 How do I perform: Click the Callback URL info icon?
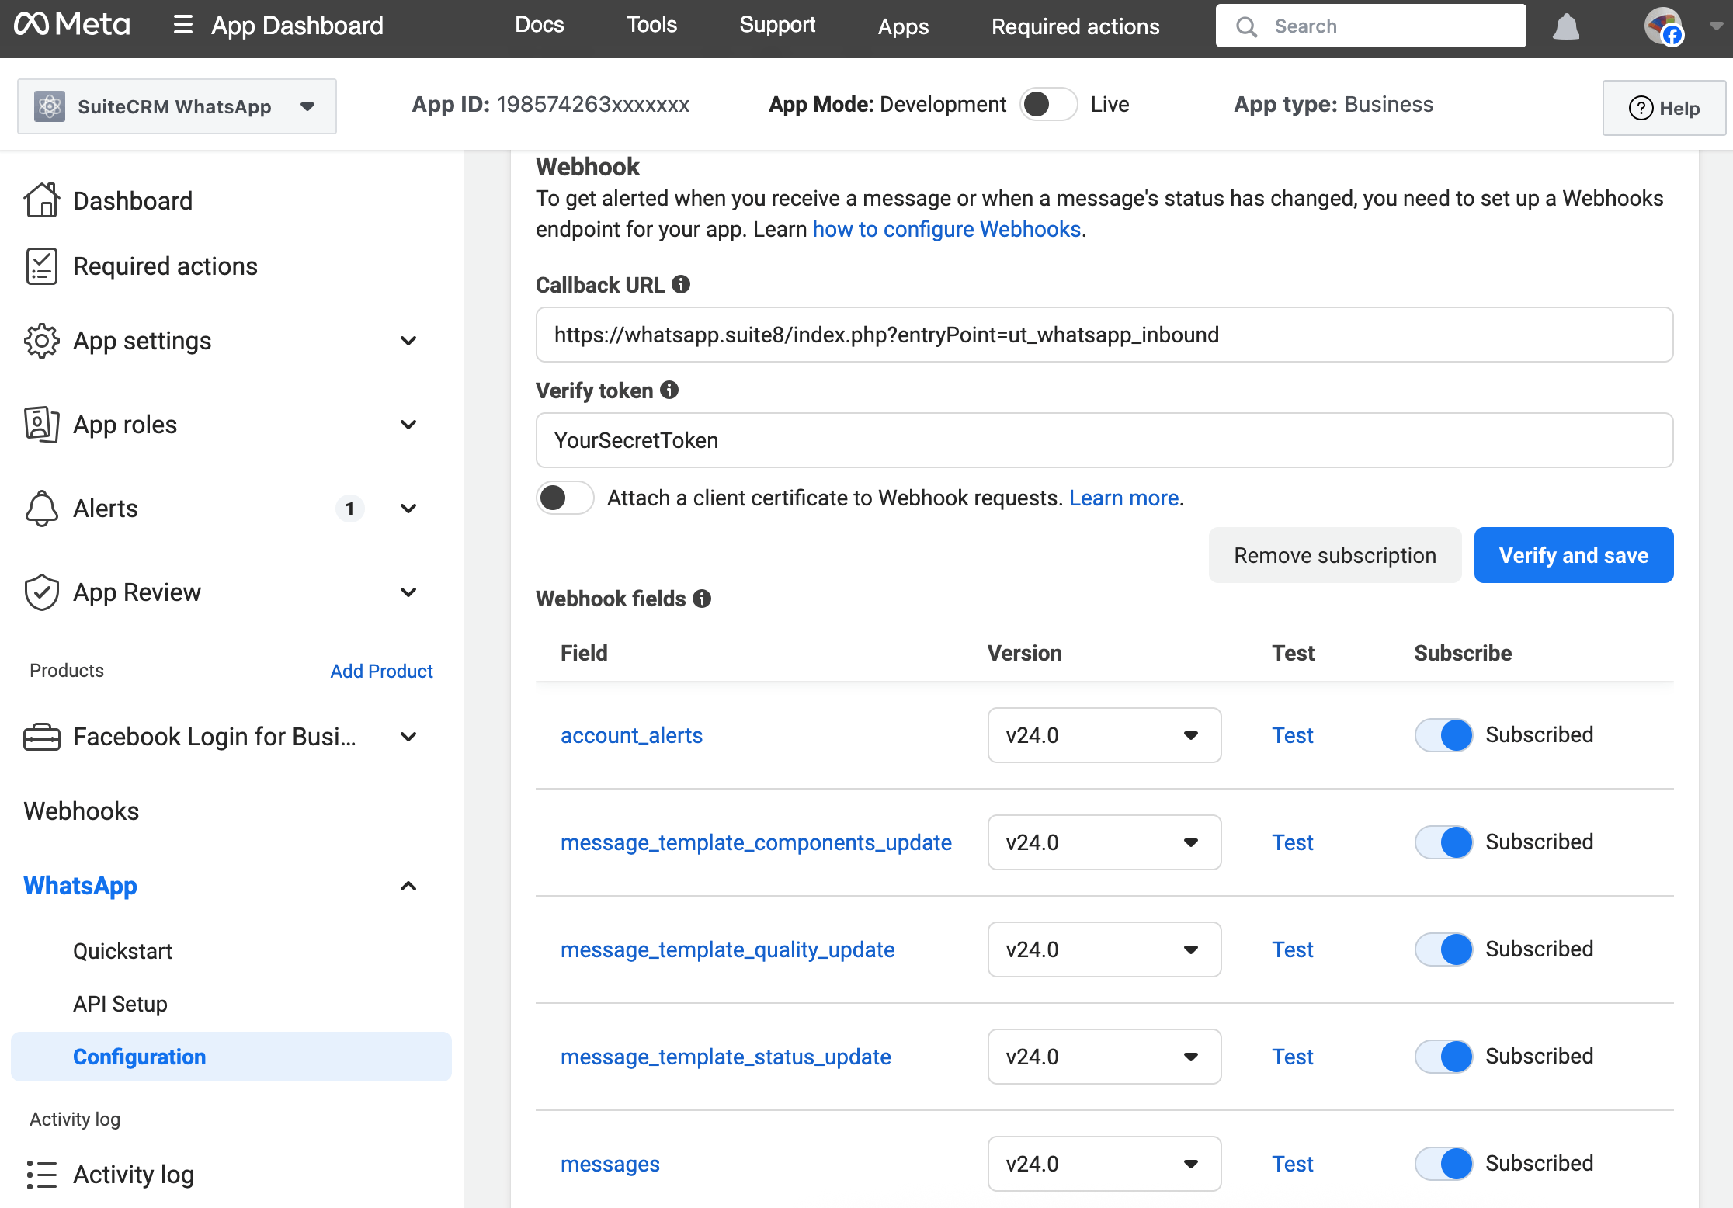[682, 284]
